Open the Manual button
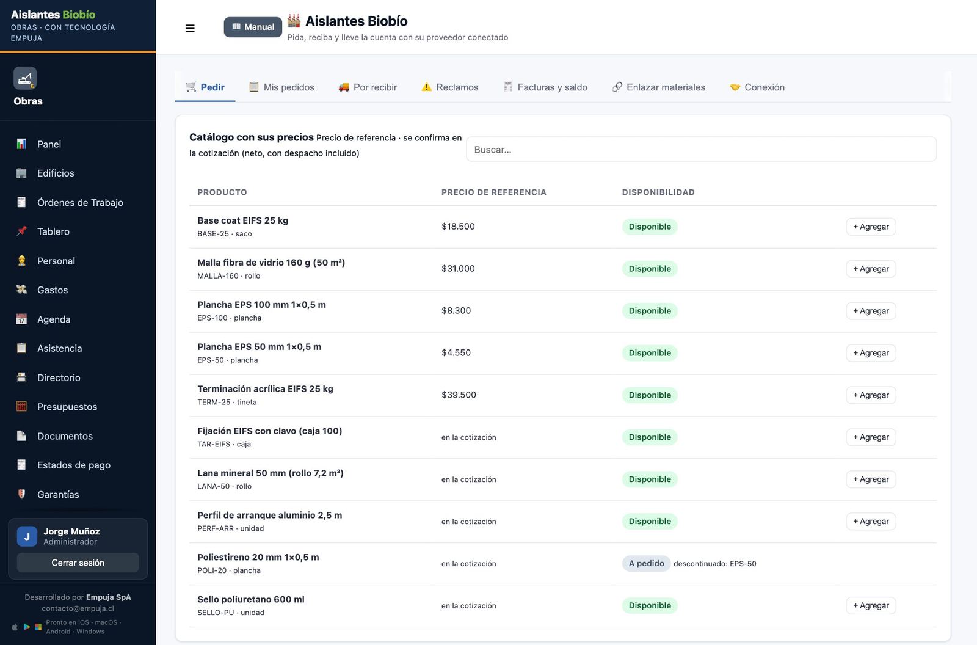977x645 pixels. [253, 27]
